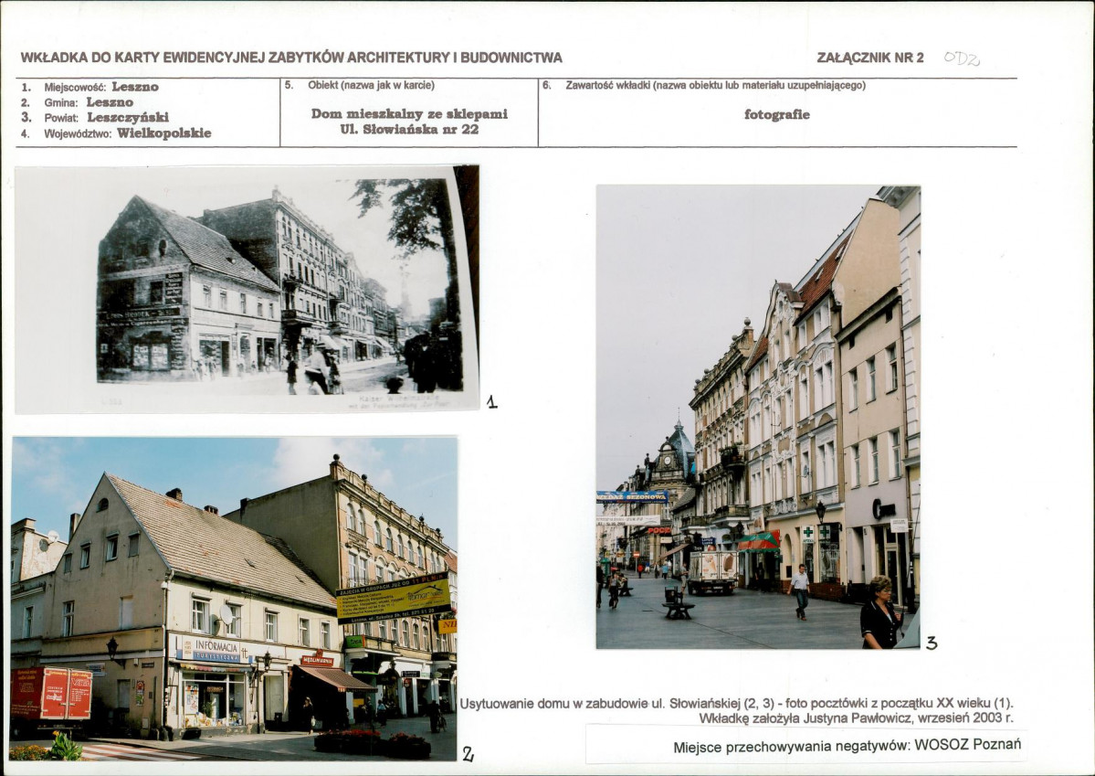
Task: Click the historic black-and-white postcard photo
Action: [x=247, y=289]
